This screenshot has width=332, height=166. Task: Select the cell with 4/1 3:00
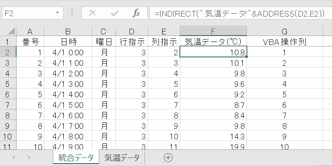pyautogui.click(x=68, y=84)
